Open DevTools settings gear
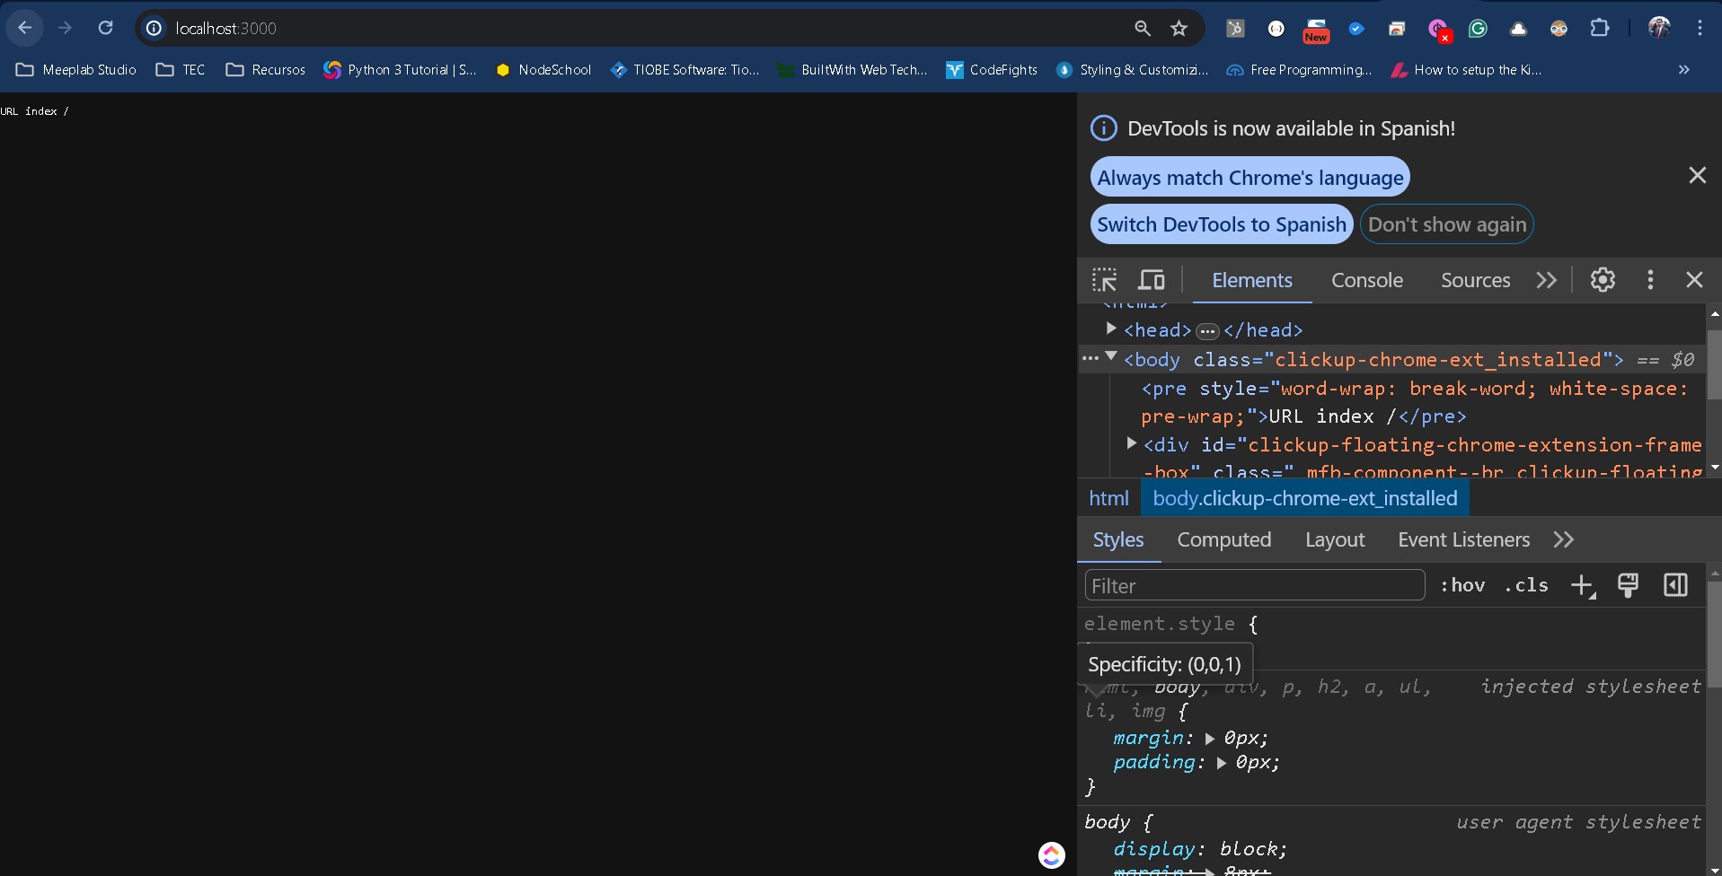The width and height of the screenshot is (1722, 876). click(1603, 280)
